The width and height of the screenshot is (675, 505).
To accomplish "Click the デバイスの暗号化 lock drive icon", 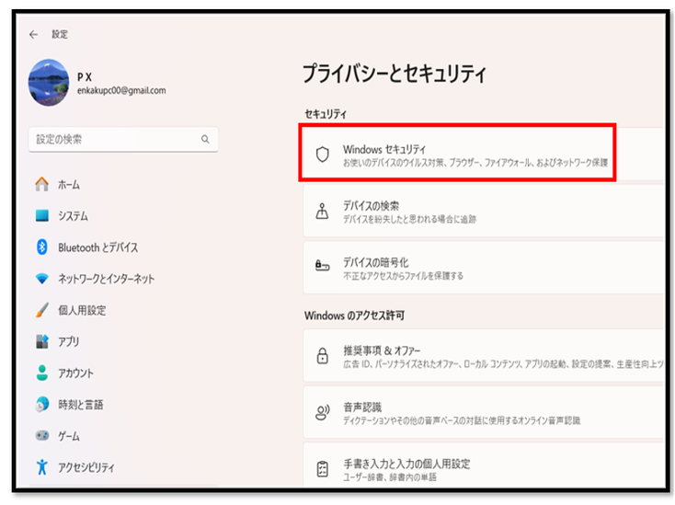I will pos(323,266).
